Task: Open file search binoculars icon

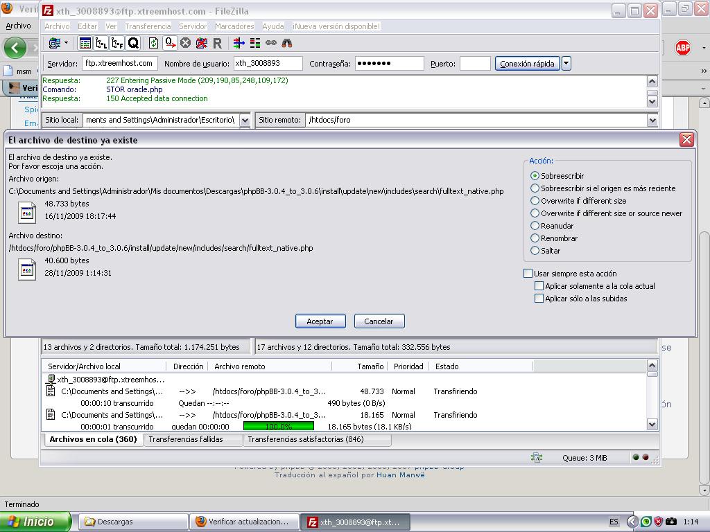Action: pos(287,43)
